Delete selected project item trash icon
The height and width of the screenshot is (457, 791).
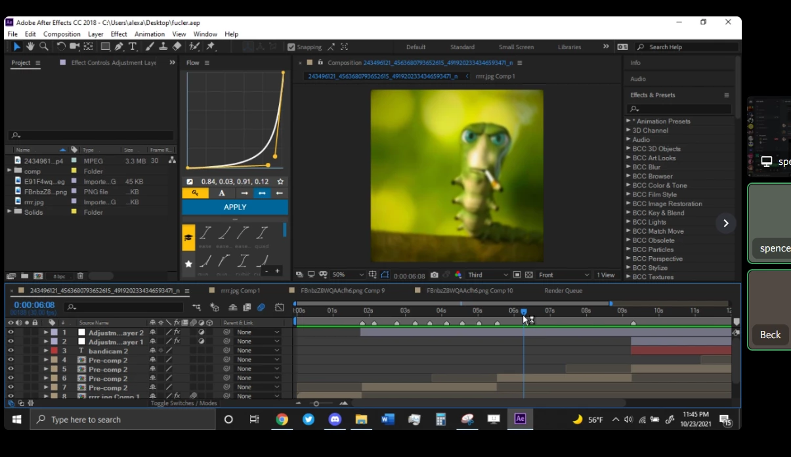click(80, 276)
